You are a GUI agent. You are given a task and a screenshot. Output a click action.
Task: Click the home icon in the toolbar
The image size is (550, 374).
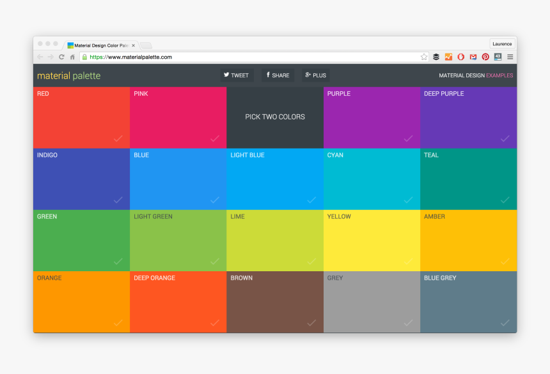72,57
